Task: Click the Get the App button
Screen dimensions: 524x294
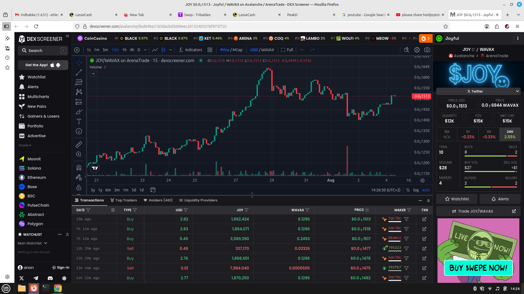Action: point(43,65)
